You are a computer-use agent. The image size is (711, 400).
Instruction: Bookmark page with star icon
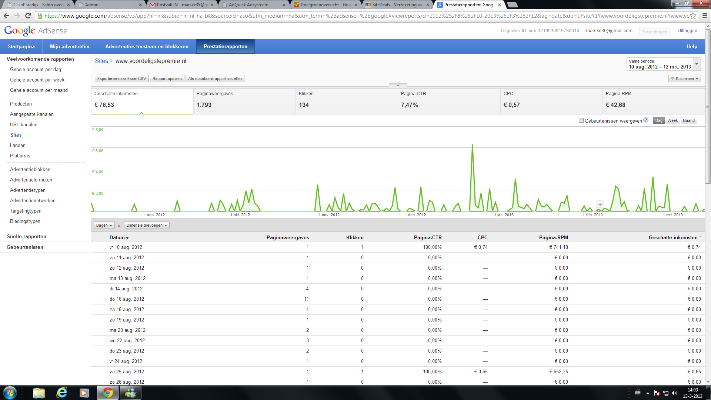693,16
